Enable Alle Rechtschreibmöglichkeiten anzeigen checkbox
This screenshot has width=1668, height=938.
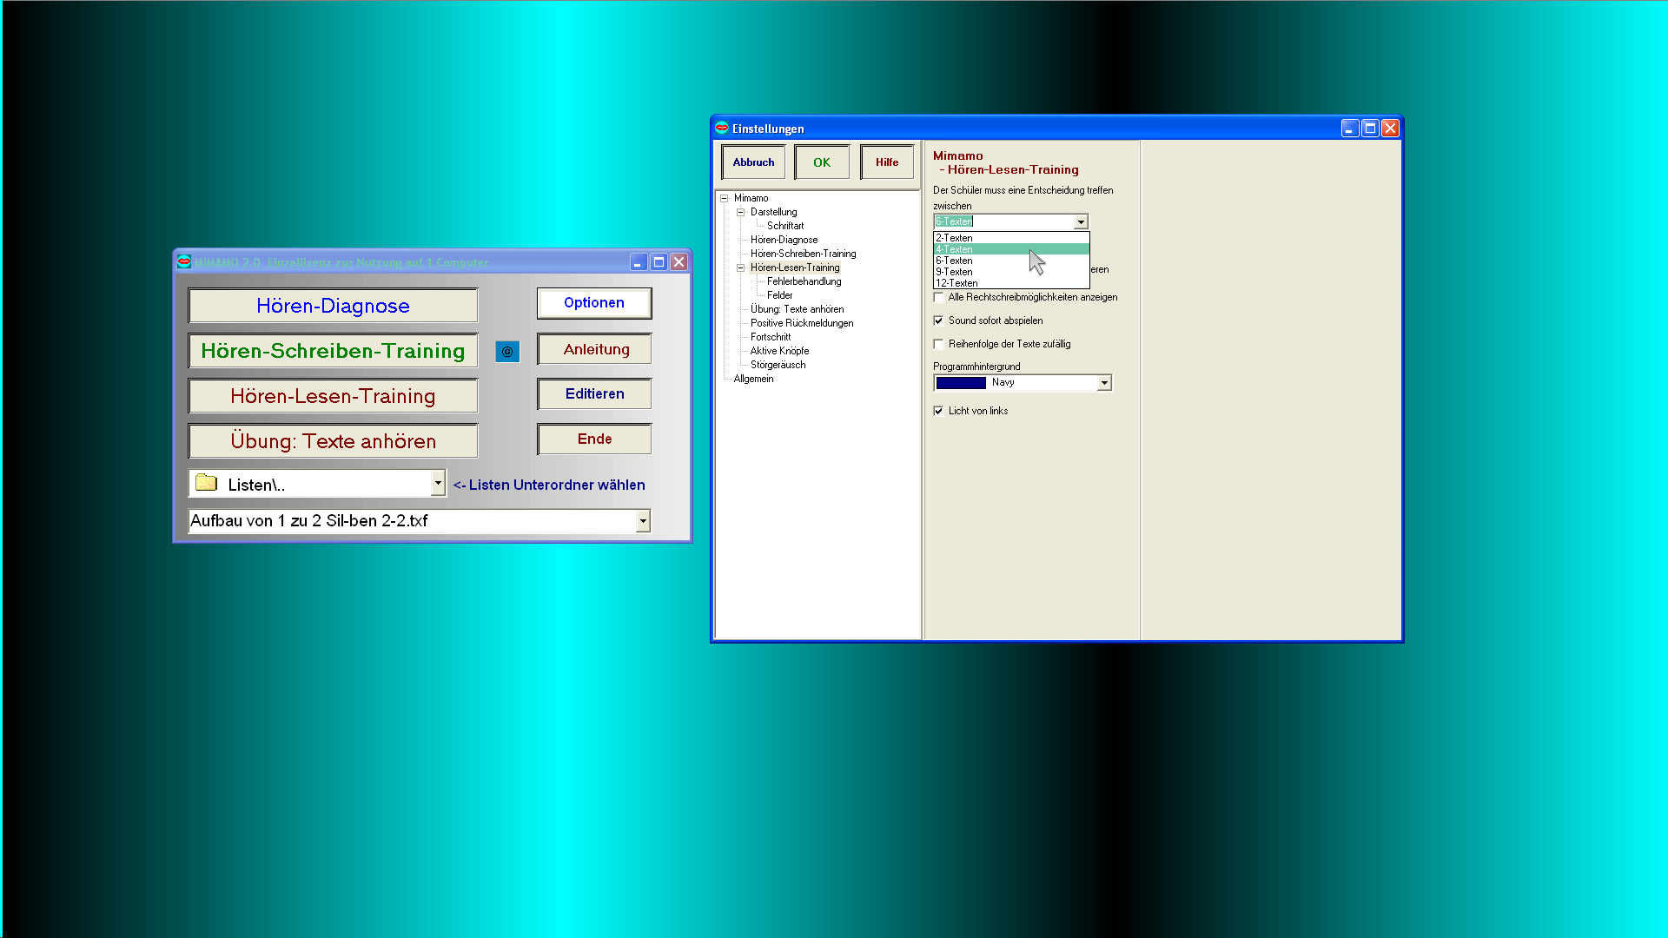(x=938, y=297)
